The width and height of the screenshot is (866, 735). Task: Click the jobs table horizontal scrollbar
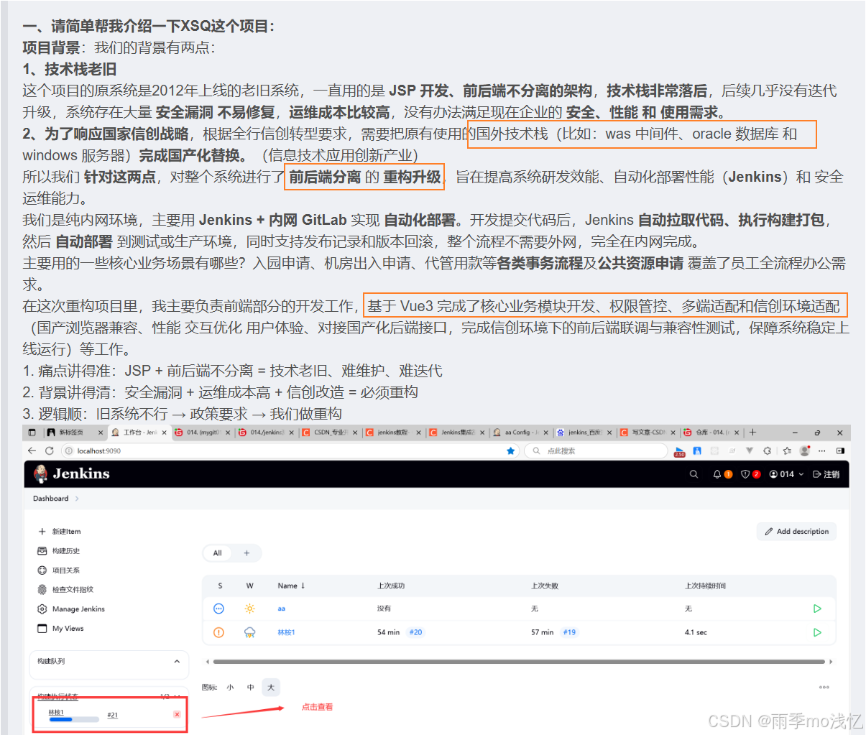pyautogui.click(x=519, y=662)
